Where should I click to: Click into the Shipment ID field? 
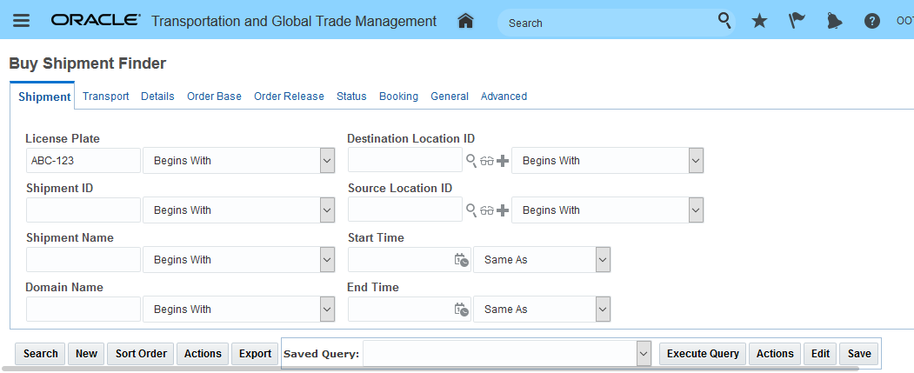coord(83,210)
